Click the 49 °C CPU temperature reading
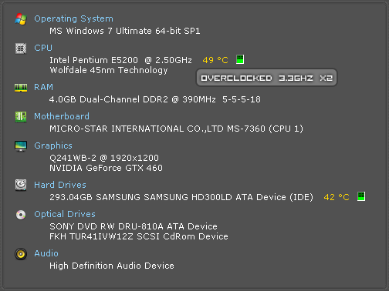Viewport: 389px width, 291px height. click(215, 60)
